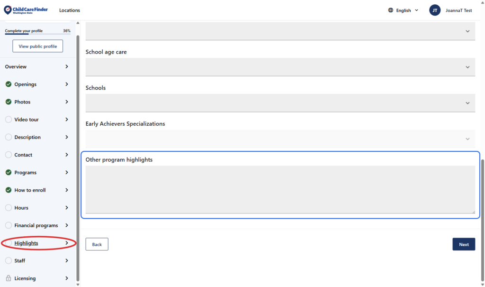Click the green check beside Photos
The image size is (485, 287).
click(x=9, y=102)
